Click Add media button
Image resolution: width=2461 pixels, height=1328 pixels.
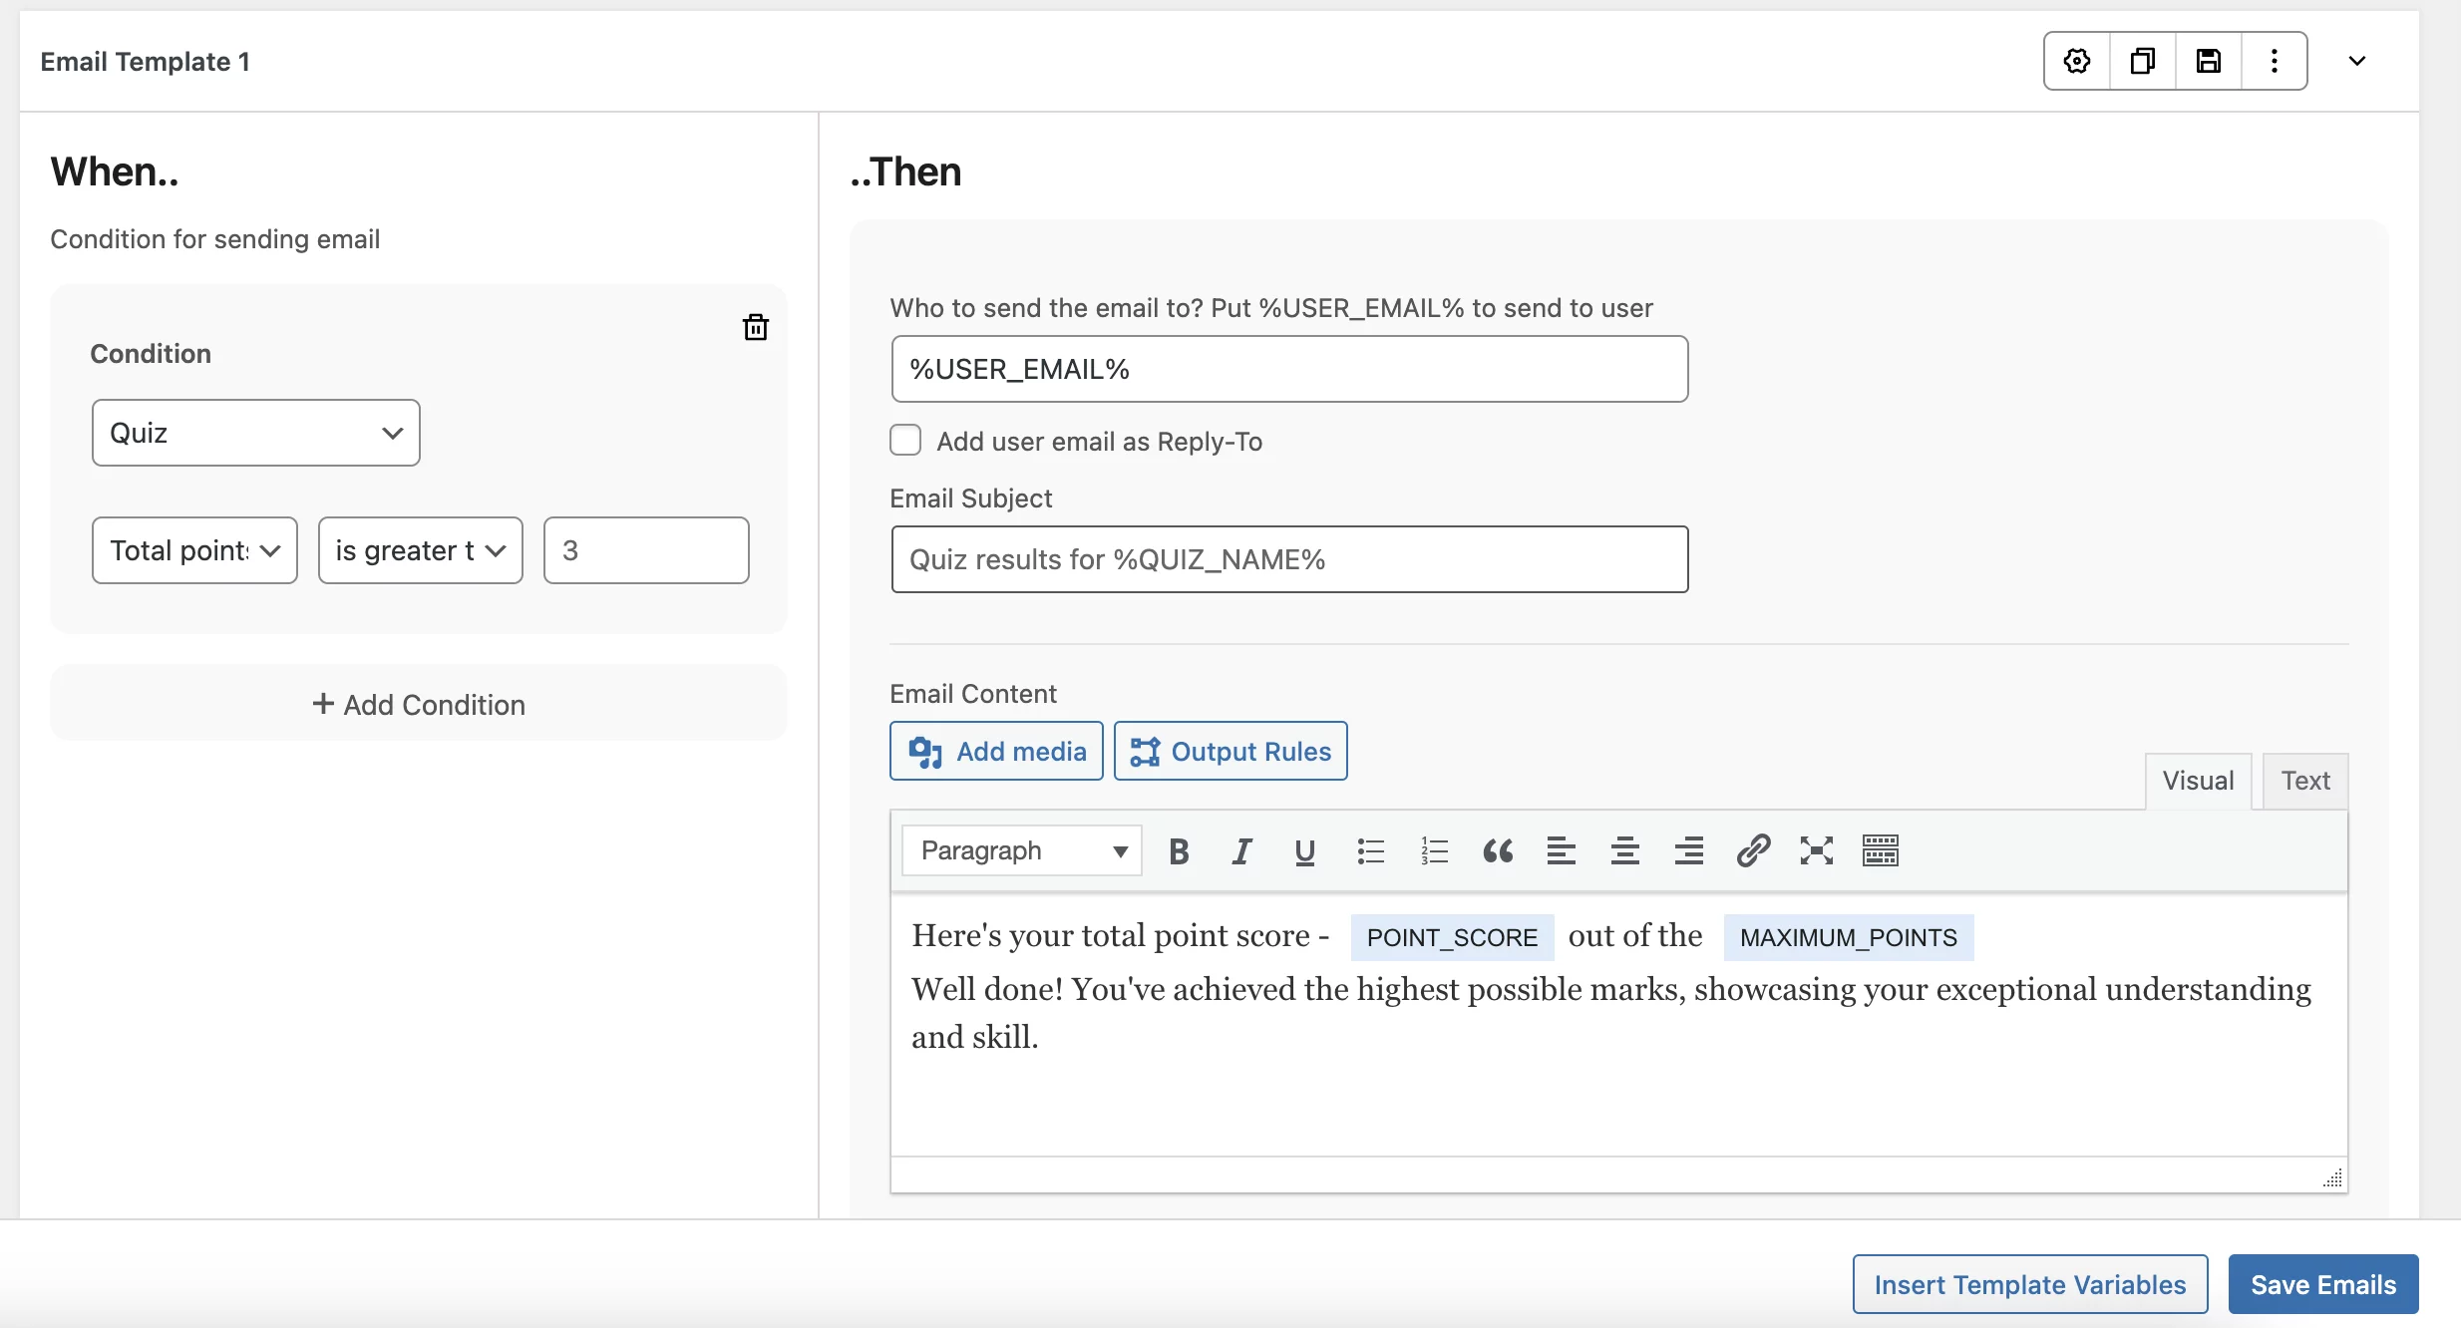click(x=996, y=751)
